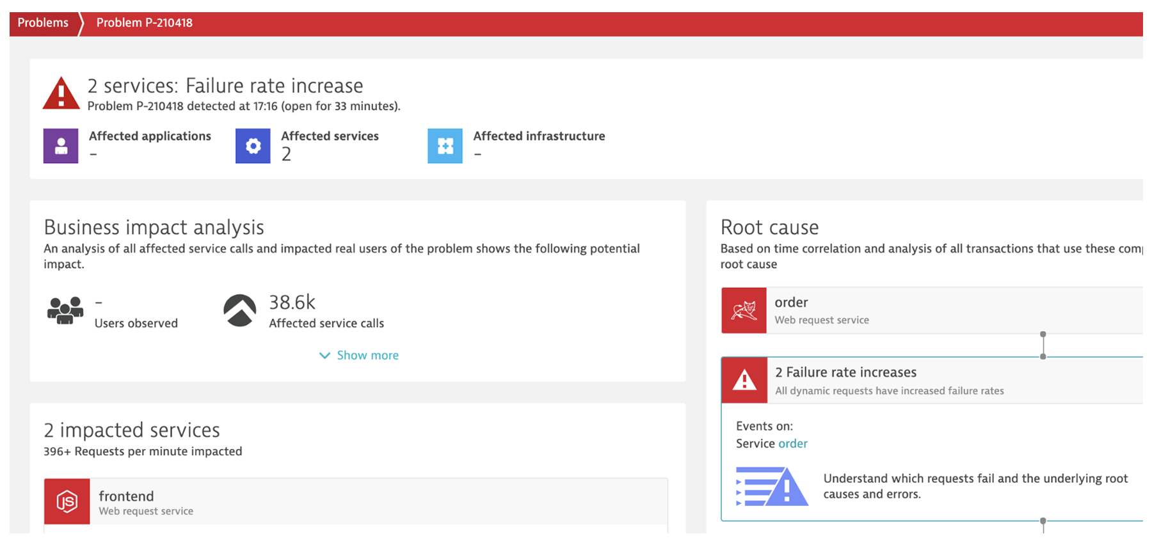Click the Show more chevron arrow
Screen dimensions: 1152x559
coord(324,356)
